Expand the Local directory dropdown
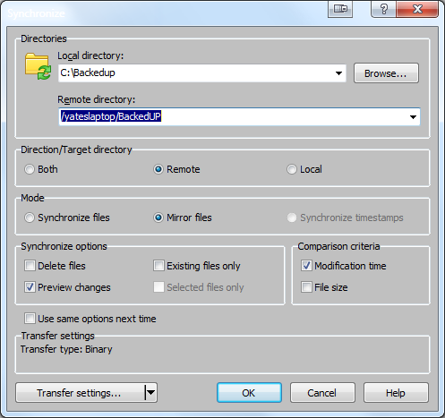 coord(338,73)
